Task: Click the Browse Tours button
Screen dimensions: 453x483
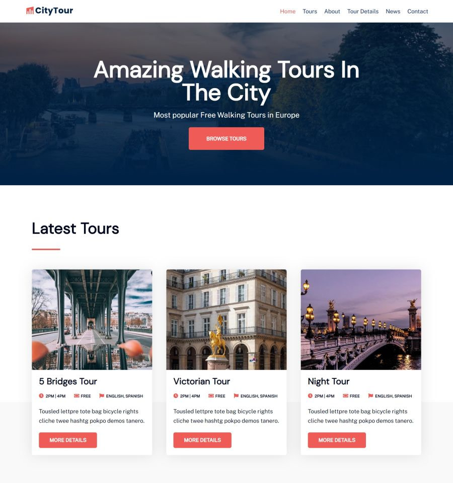Action: [x=226, y=139]
